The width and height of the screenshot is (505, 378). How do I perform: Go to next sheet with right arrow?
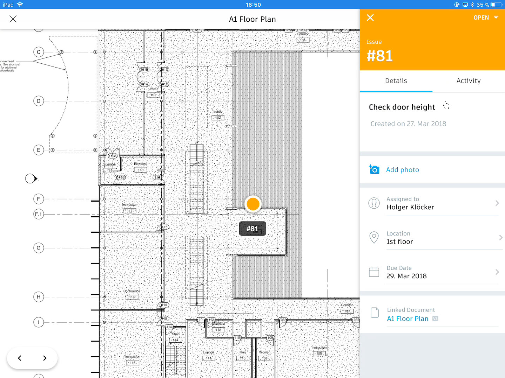[45, 358]
